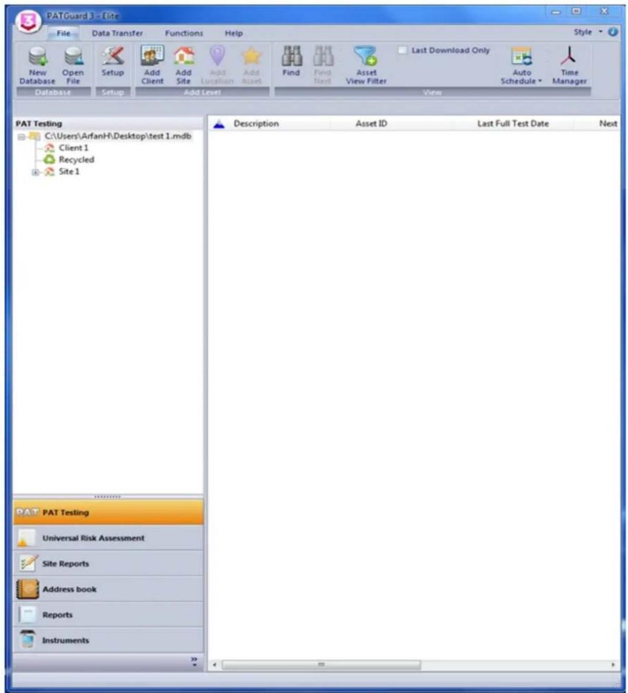Expand the Site 1 tree node
The height and width of the screenshot is (693, 628).
coord(36,172)
